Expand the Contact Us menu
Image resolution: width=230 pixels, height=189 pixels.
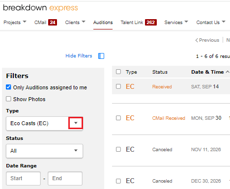point(211,23)
